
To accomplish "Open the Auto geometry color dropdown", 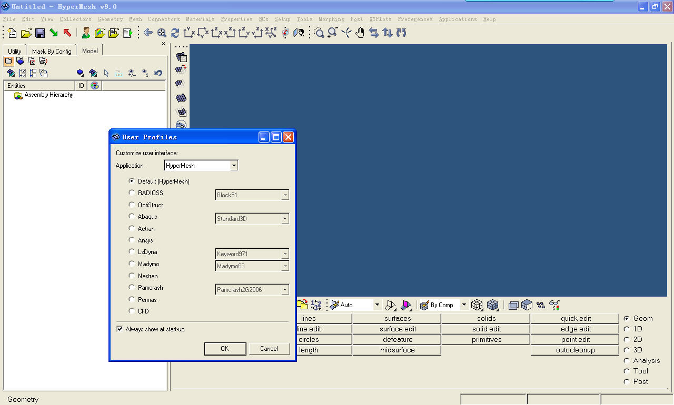I will coord(377,305).
